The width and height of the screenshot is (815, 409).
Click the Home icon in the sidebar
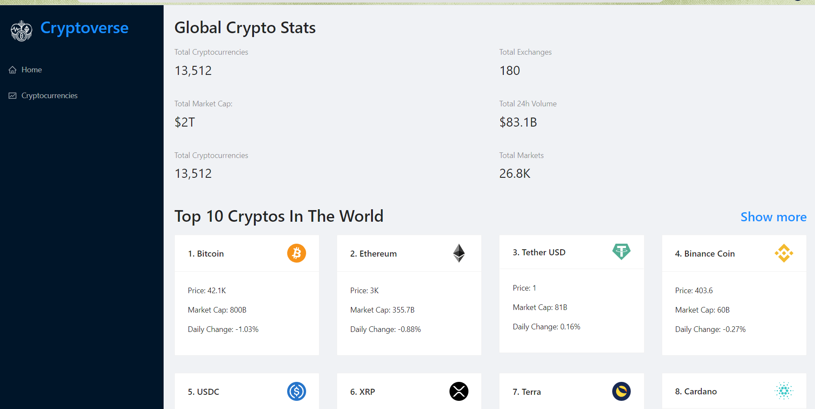click(x=12, y=69)
